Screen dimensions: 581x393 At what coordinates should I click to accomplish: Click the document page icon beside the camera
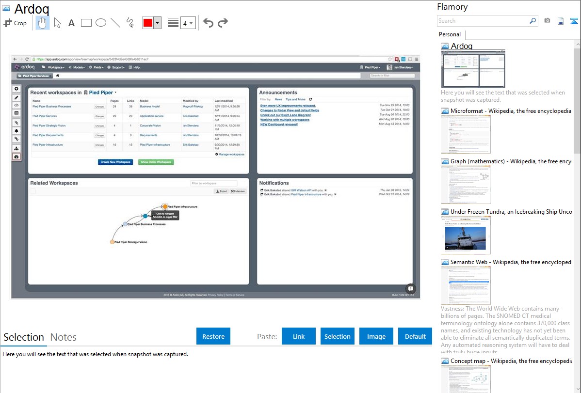point(561,21)
